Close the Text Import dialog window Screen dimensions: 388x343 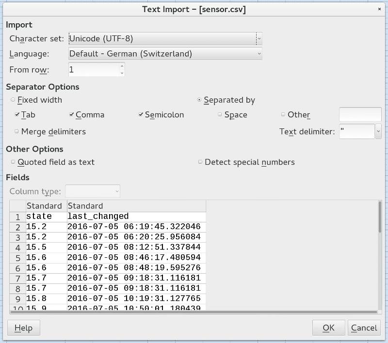point(379,9)
